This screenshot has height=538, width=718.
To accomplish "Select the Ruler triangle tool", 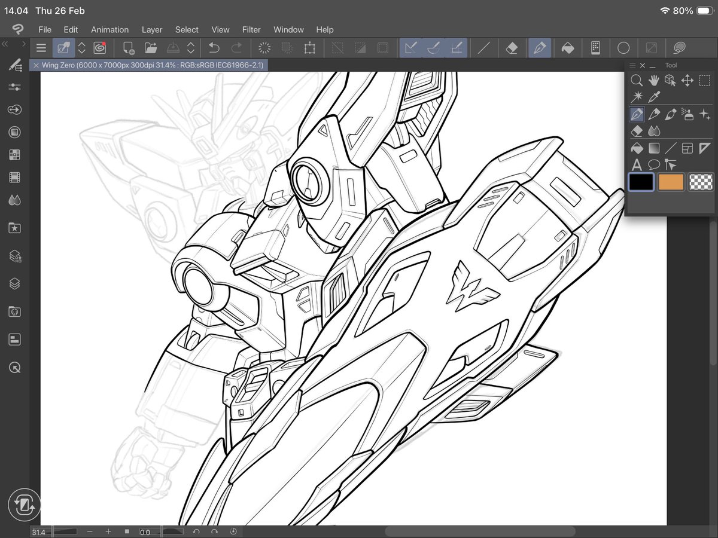I will click(704, 148).
